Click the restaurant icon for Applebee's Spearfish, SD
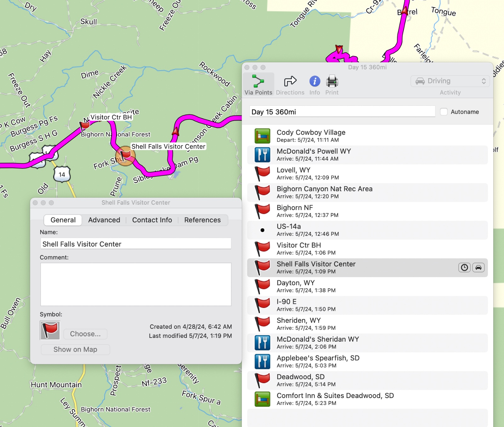This screenshot has height=427, width=504. (262, 362)
